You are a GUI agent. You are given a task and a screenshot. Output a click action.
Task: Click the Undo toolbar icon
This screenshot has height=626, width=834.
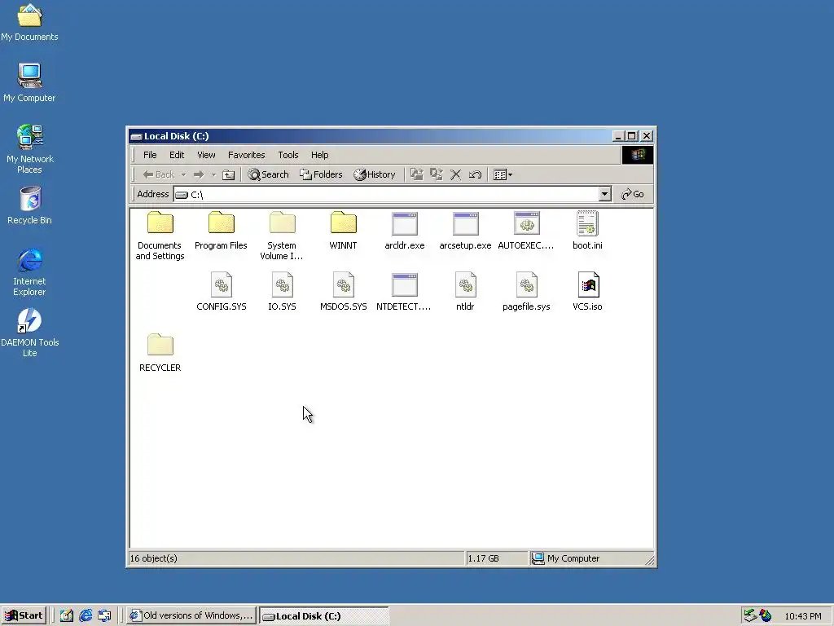475,174
